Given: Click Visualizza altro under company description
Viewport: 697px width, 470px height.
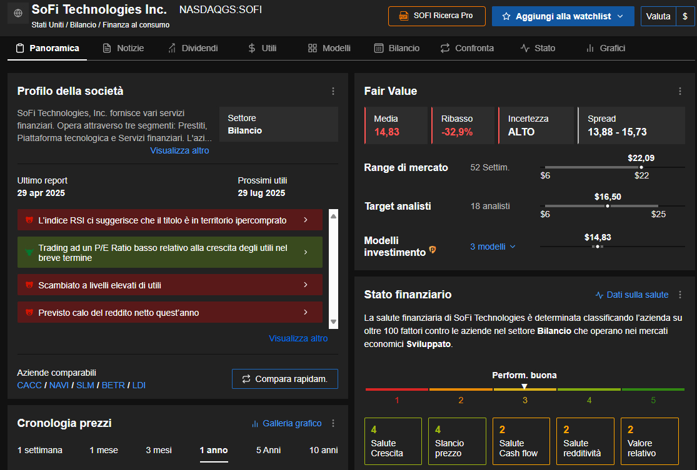Looking at the screenshot, I should pyautogui.click(x=179, y=150).
